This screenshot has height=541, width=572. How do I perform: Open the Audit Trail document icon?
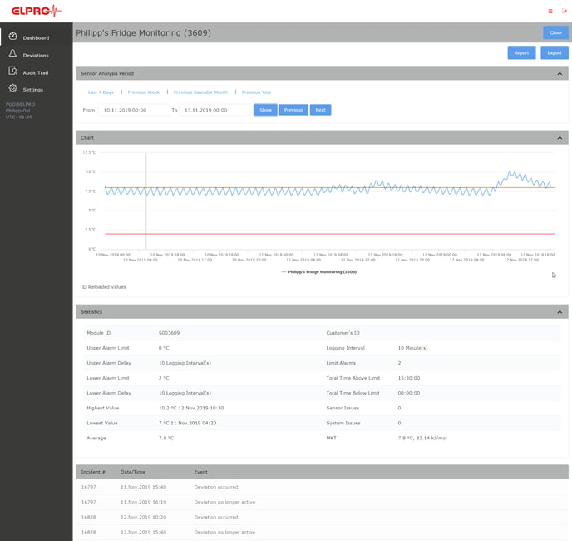click(x=12, y=72)
